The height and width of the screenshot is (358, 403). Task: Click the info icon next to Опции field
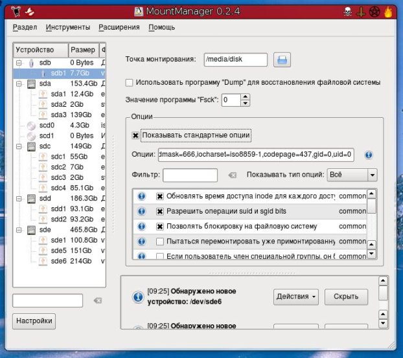click(368, 155)
